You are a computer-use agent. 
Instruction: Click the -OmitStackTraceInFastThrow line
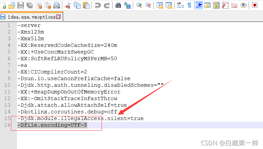coord(67,98)
